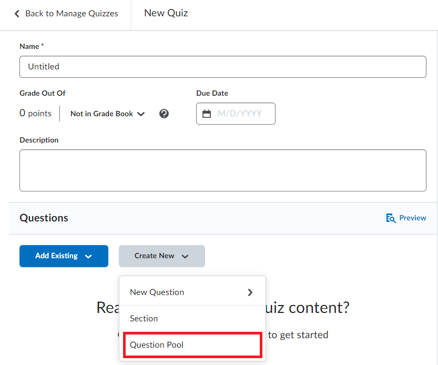Click the 0 points grade value
This screenshot has height=365, width=438.
(35, 113)
